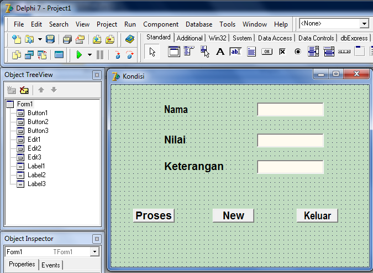The image size is (373, 273).
Task: Open the Database menu
Action: tap(199, 24)
